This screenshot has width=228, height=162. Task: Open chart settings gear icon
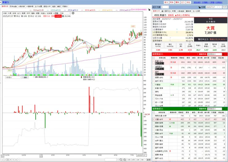(73, 13)
